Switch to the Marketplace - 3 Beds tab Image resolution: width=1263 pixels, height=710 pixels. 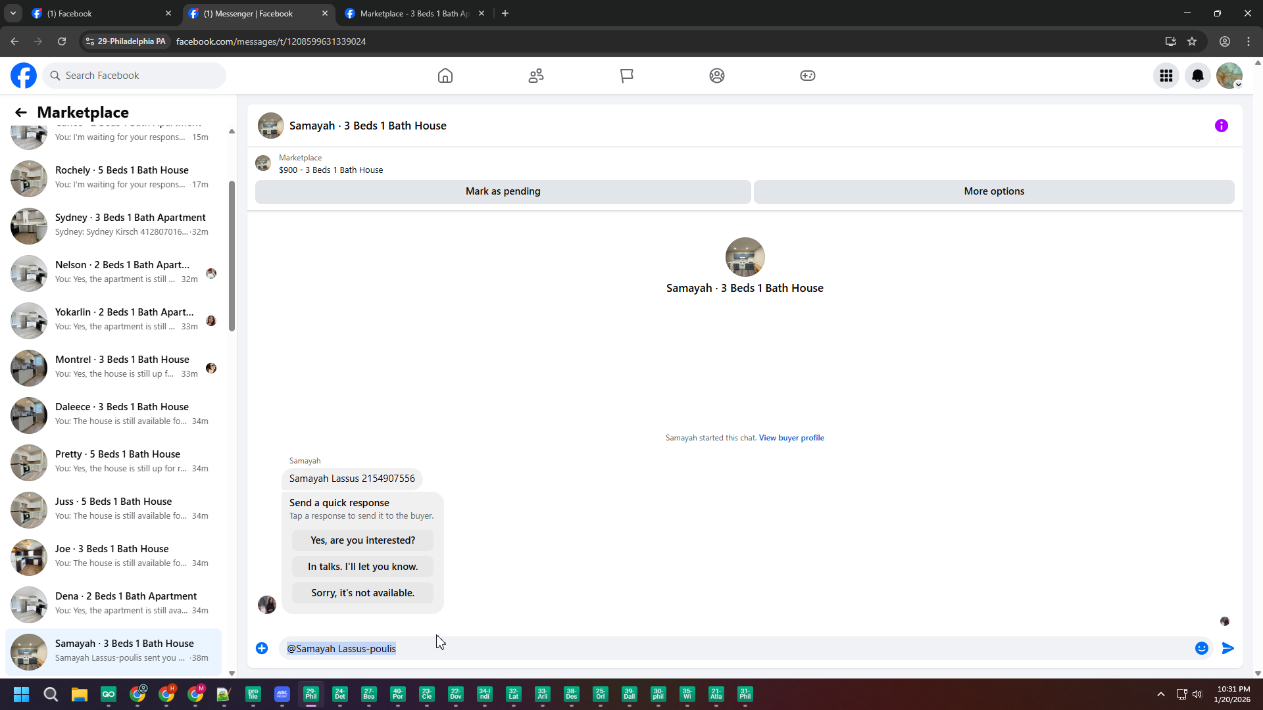(414, 13)
